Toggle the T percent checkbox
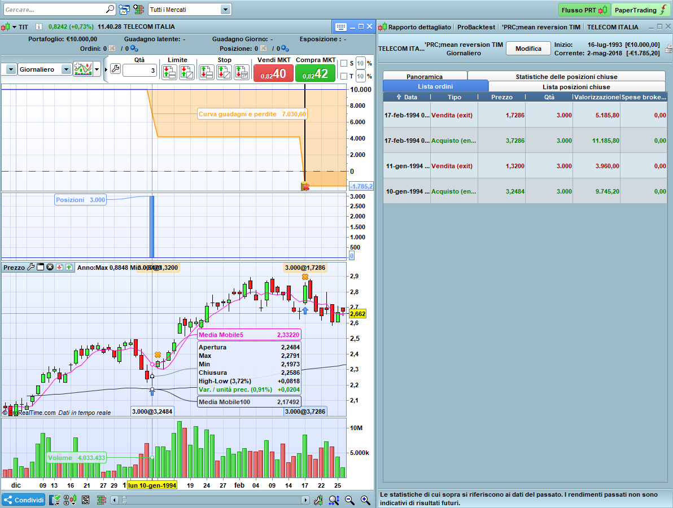 [343, 76]
